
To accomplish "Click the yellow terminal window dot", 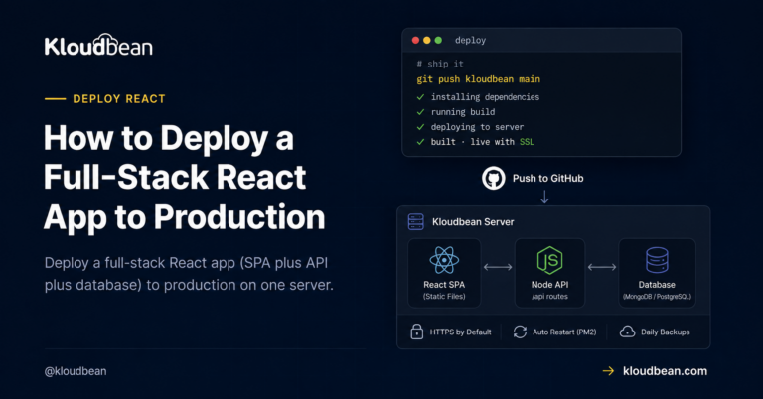I will (427, 41).
